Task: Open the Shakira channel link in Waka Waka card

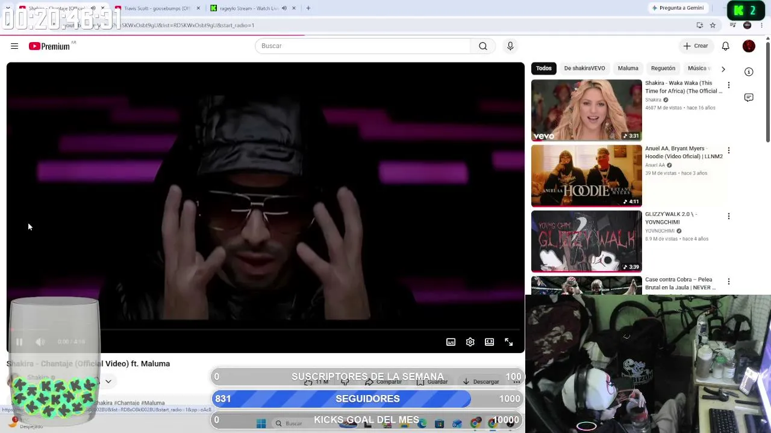Action: [653, 100]
